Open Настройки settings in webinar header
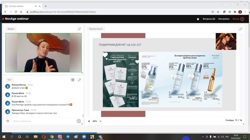Screen dimensions: 250x140 [224, 19]
